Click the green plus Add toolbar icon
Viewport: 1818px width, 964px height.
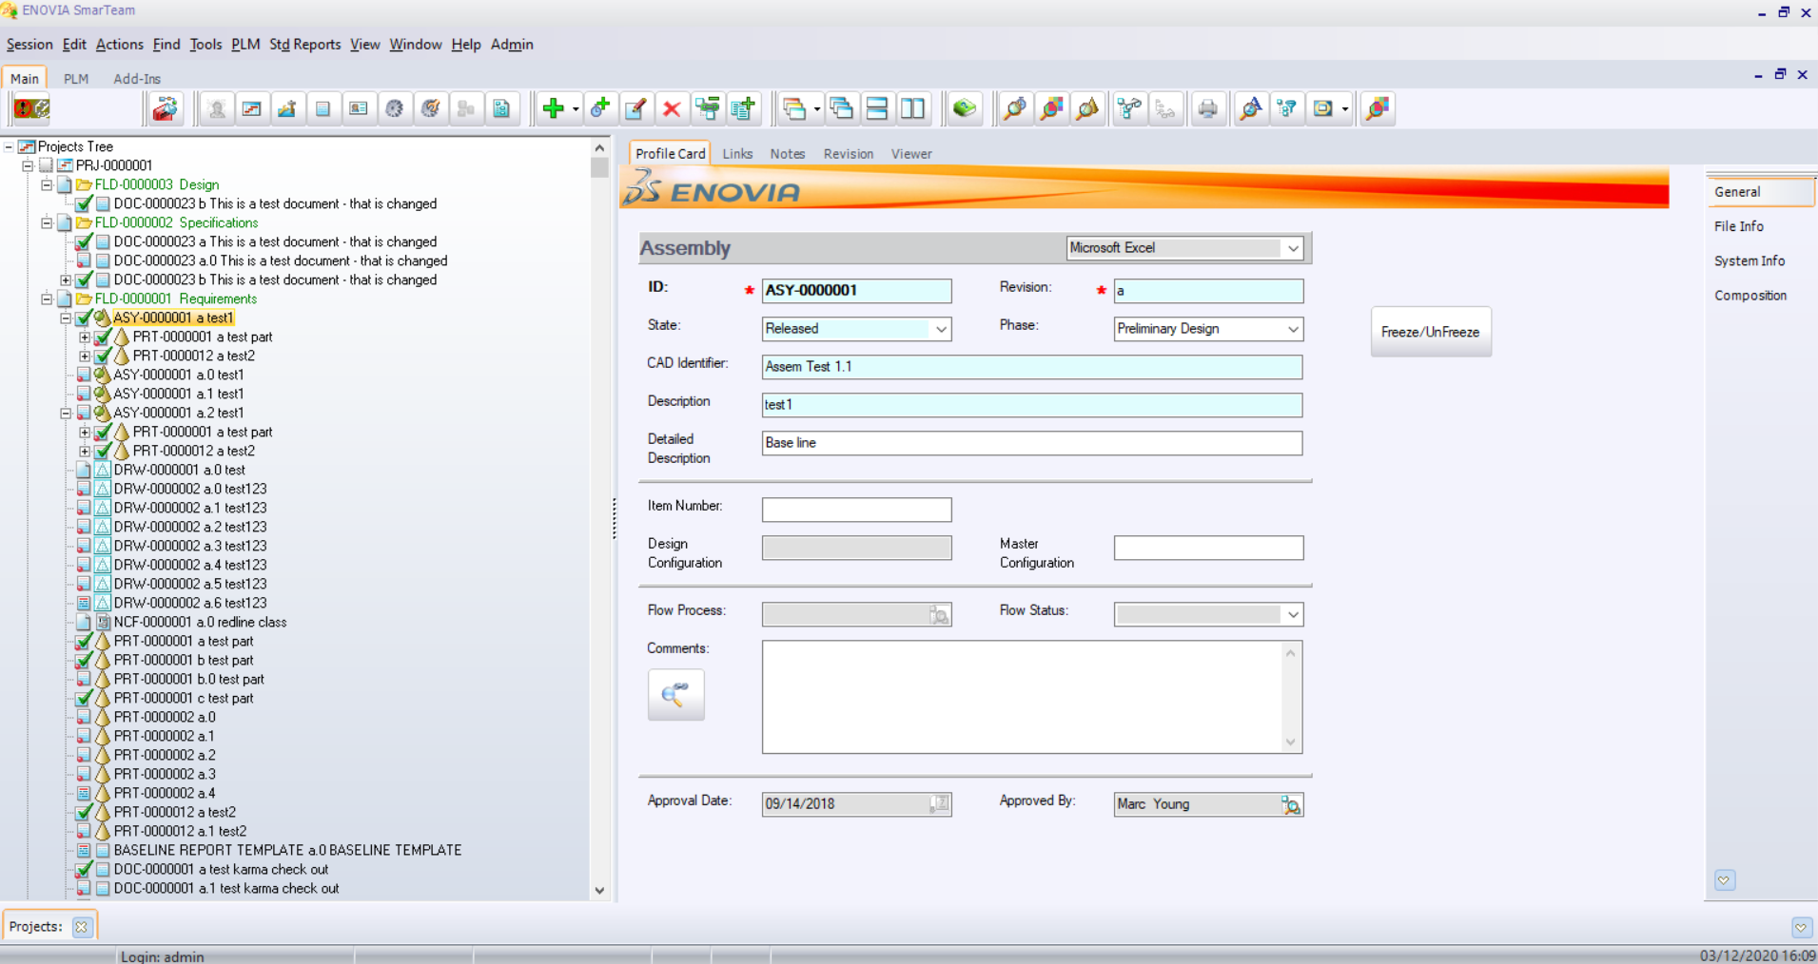click(553, 108)
